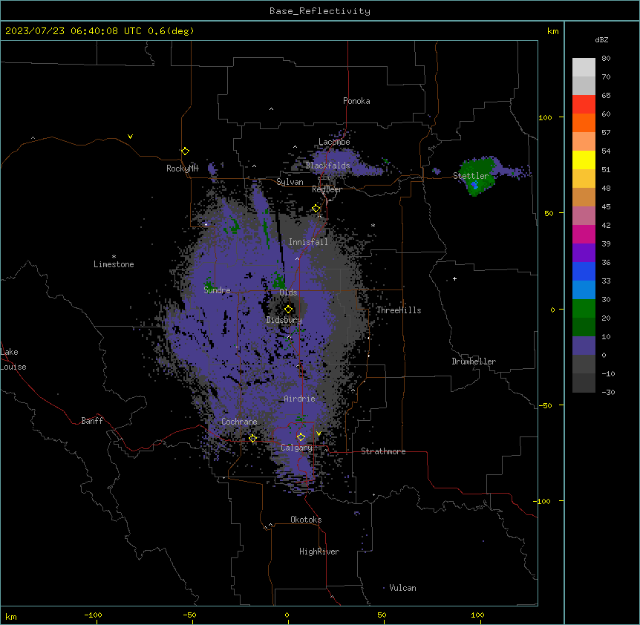Viewport: 640px width, 625px height.
Task: Select the Innisfail label
Action: (x=308, y=242)
